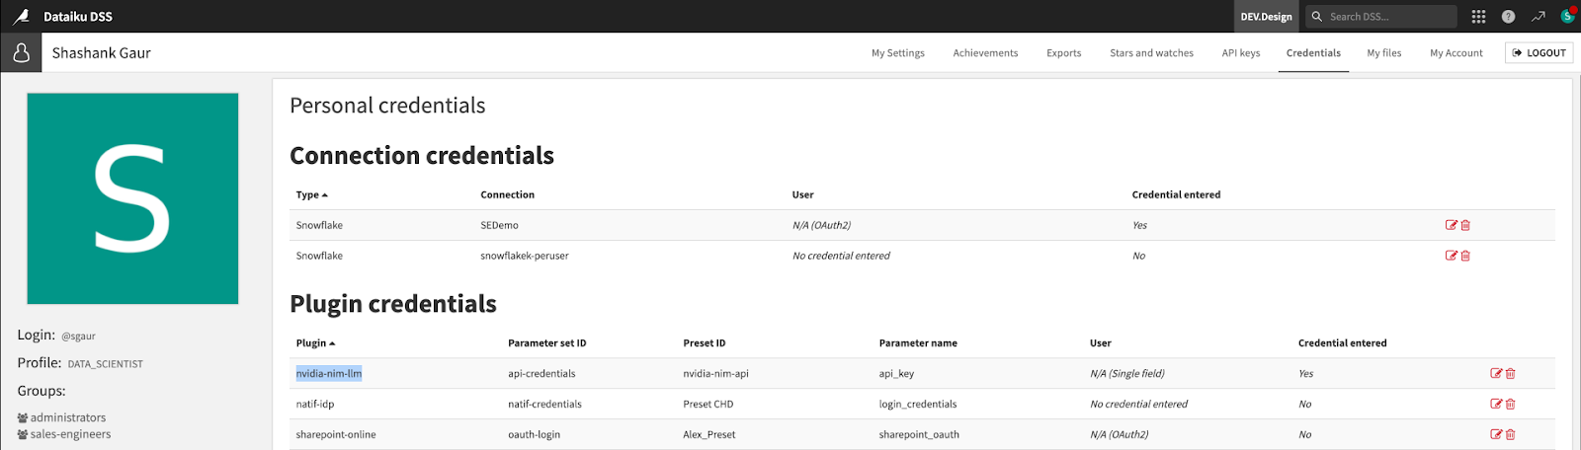Click the nvidia-nim-api preset ID cell
The height and width of the screenshot is (450, 1581).
click(716, 374)
